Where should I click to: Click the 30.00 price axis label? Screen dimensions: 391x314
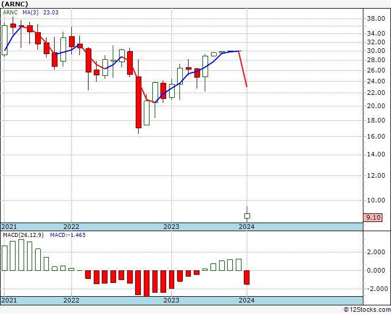pyautogui.click(x=376, y=51)
